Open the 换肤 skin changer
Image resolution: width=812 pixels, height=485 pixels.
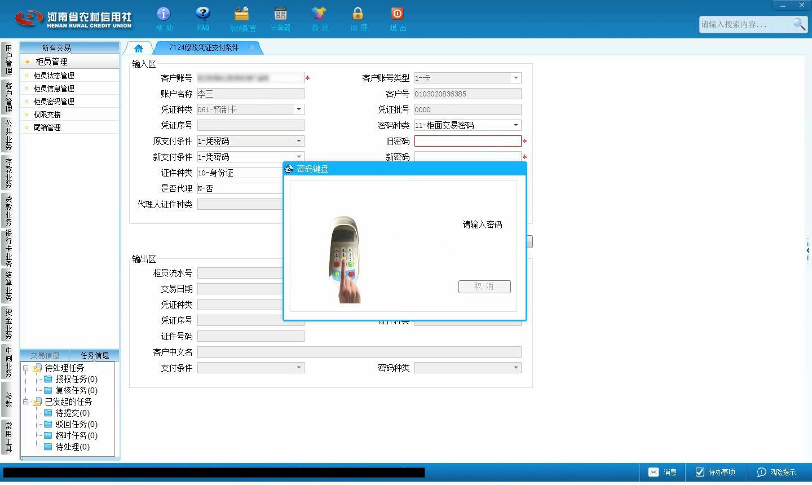[x=319, y=19]
